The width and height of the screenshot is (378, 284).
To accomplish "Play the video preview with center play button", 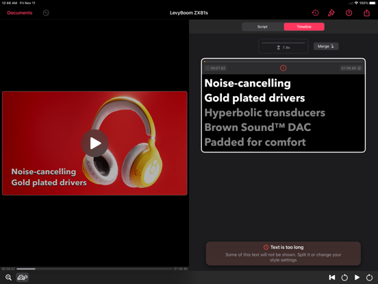I will point(94,143).
